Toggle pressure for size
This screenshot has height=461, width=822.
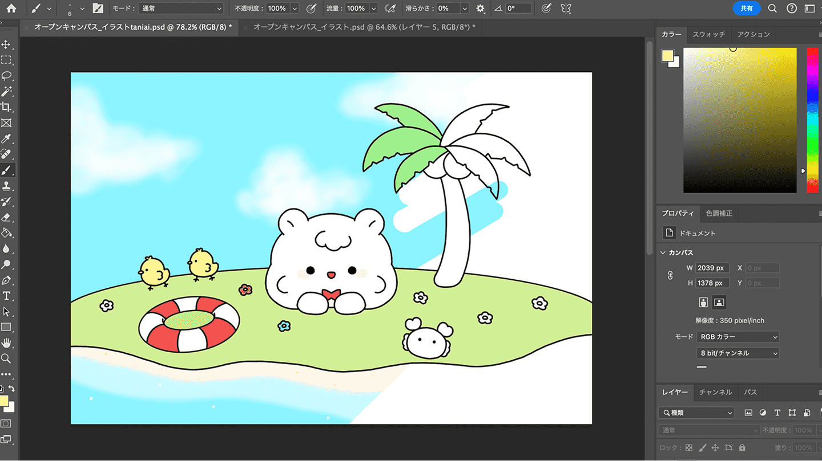(x=546, y=9)
